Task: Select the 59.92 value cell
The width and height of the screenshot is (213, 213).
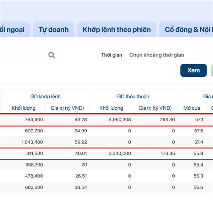Action: [81, 142]
